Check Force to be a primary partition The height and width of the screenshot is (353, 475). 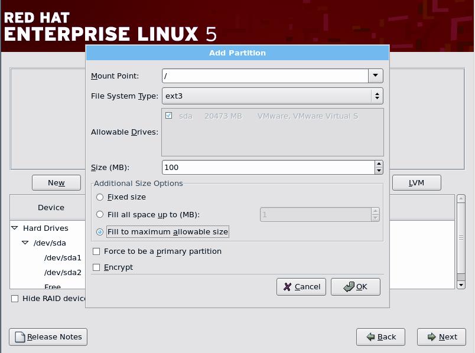click(96, 251)
